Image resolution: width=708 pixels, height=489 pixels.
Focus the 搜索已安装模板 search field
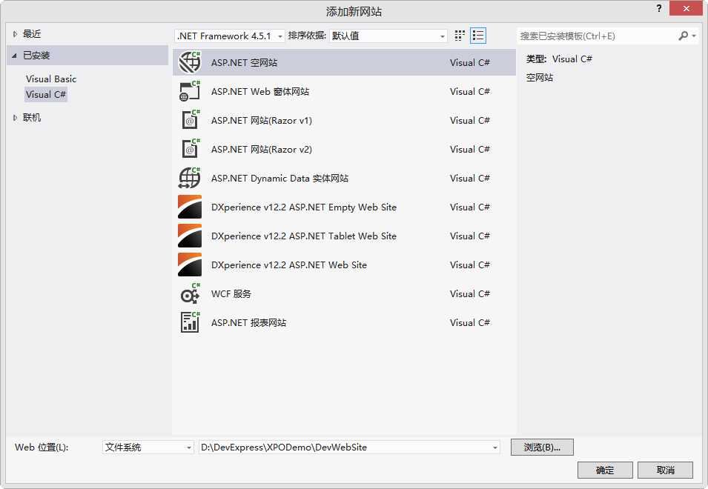coord(596,36)
